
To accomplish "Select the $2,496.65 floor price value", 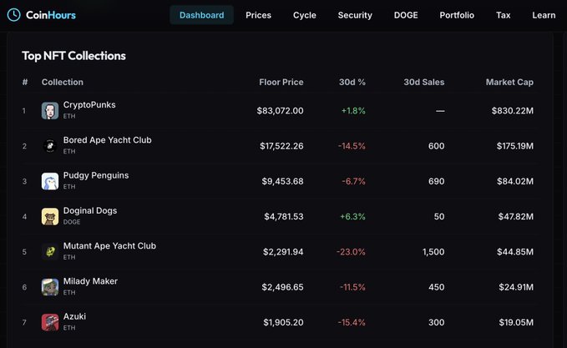I will tap(282, 287).
